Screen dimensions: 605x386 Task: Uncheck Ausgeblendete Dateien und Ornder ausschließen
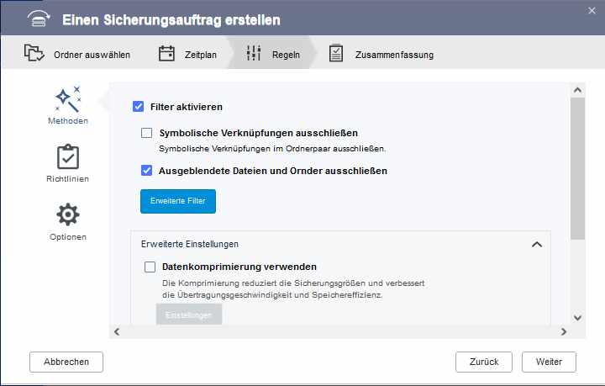[146, 170]
